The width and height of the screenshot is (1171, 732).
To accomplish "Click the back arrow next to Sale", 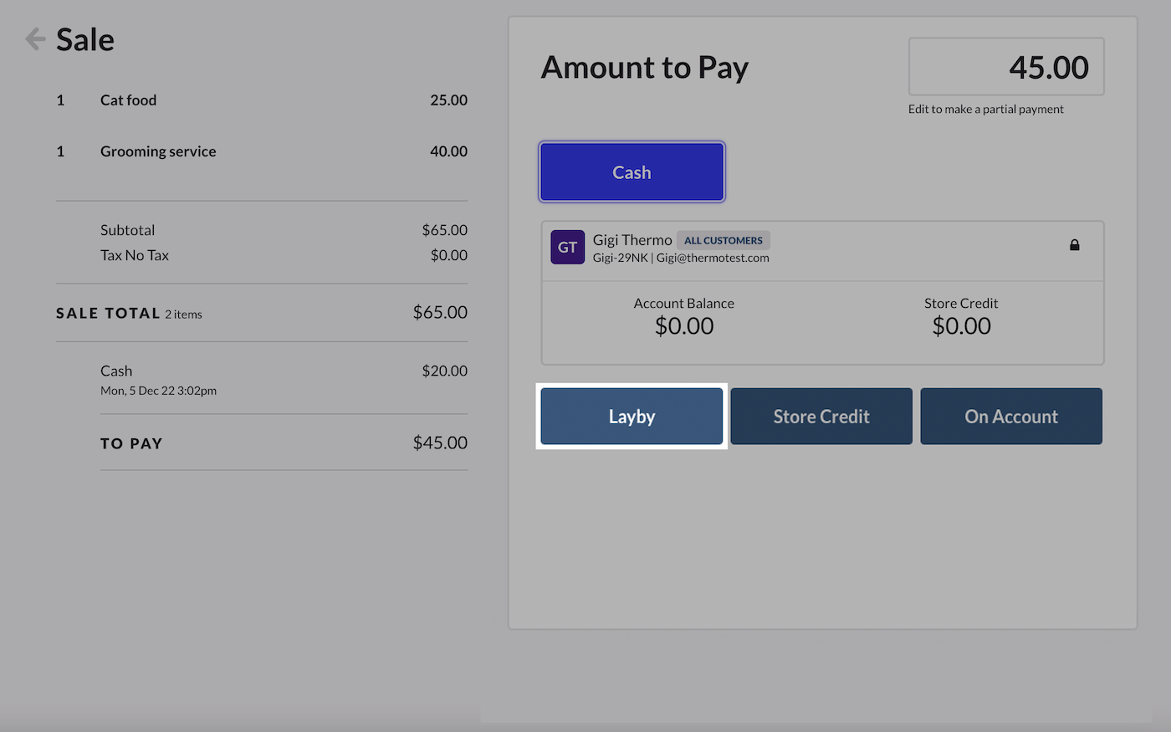I will 35,39.
